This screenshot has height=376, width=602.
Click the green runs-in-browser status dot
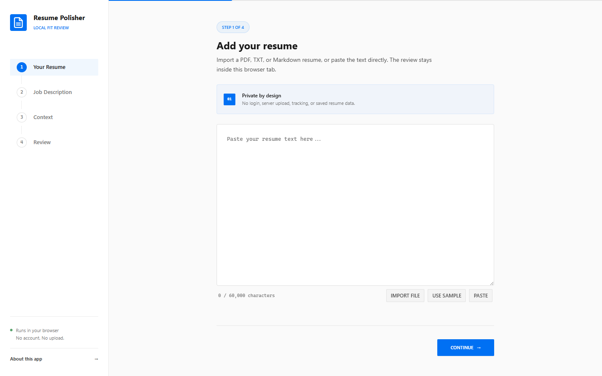click(11, 330)
